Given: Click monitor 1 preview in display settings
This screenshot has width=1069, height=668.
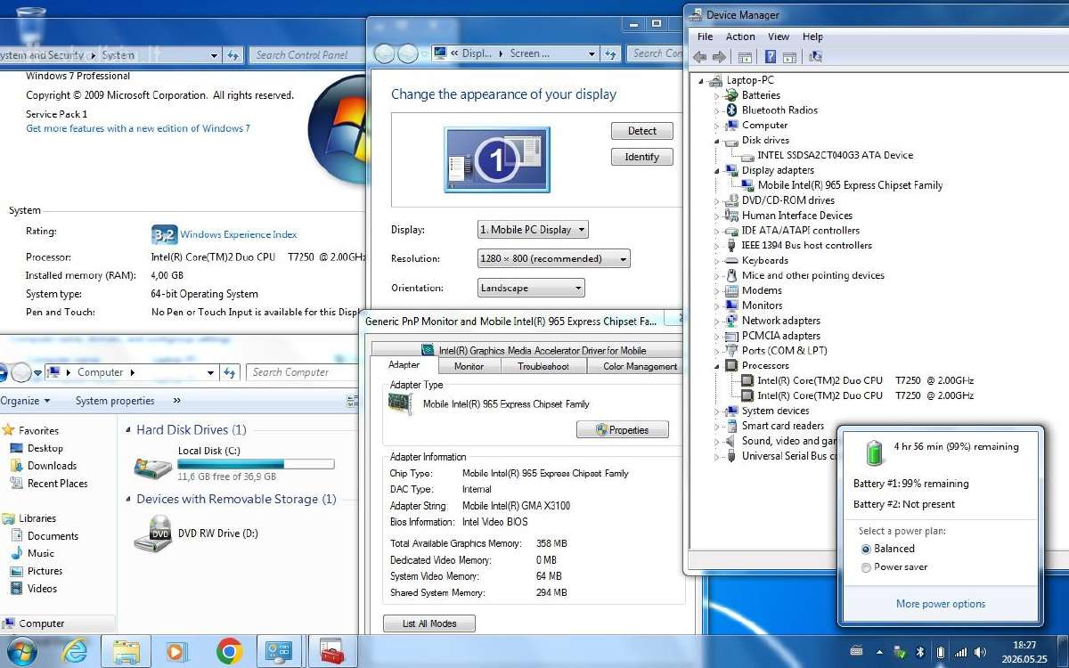Looking at the screenshot, I should [x=496, y=159].
